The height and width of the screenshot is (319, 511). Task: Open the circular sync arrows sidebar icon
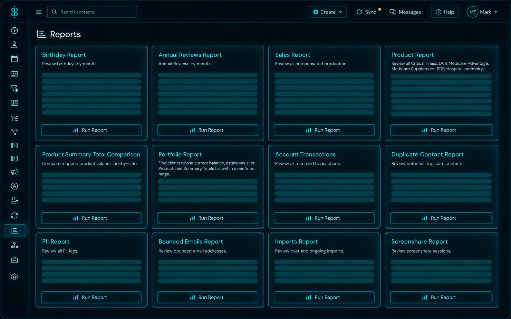tap(14, 215)
